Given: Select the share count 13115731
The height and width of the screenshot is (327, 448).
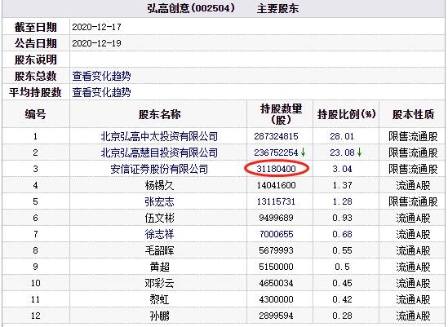Looking at the screenshot, I should pyautogui.click(x=276, y=201).
